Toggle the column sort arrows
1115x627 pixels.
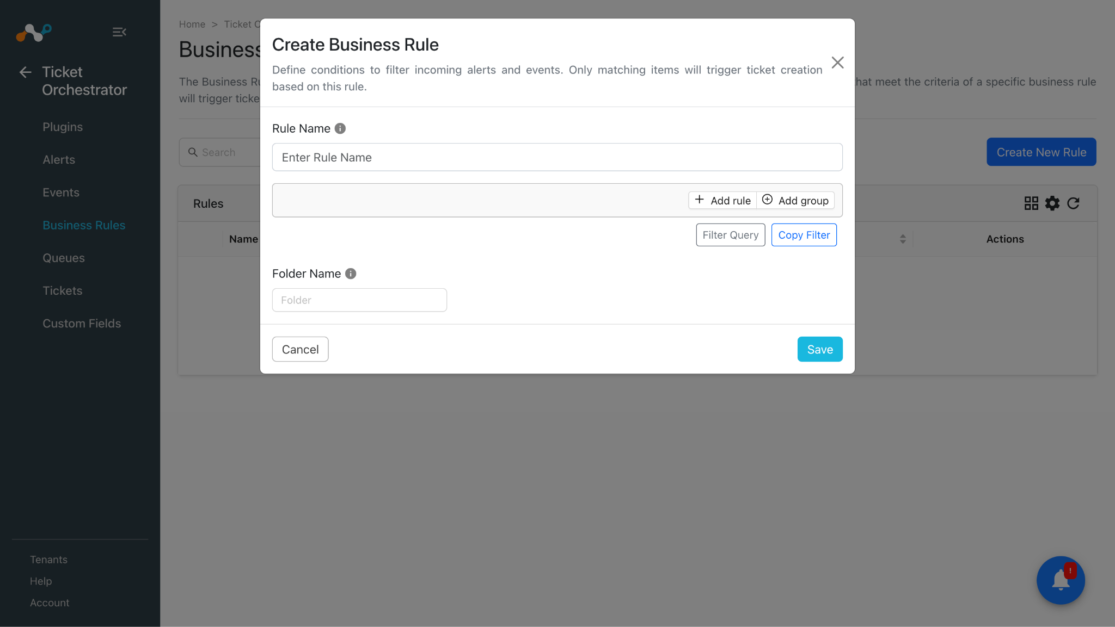903,239
